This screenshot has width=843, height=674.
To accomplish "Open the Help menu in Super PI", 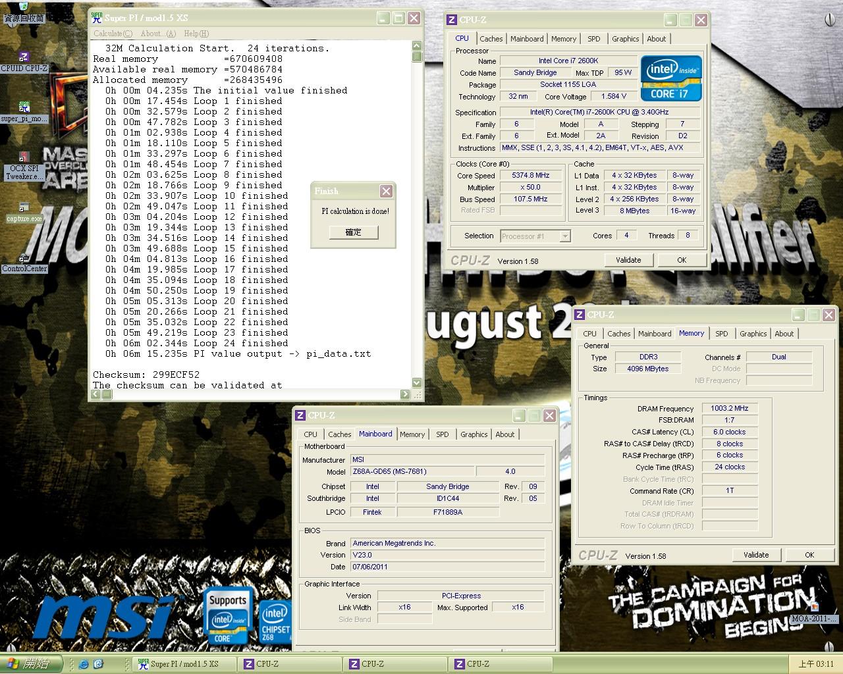I will (196, 34).
